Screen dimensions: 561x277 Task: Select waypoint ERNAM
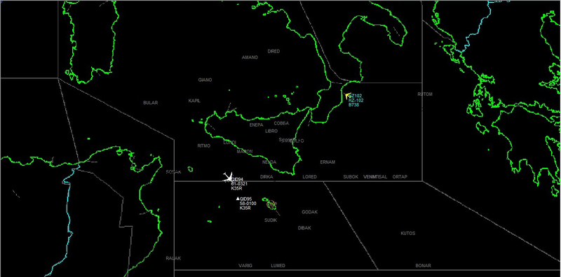[327, 162]
